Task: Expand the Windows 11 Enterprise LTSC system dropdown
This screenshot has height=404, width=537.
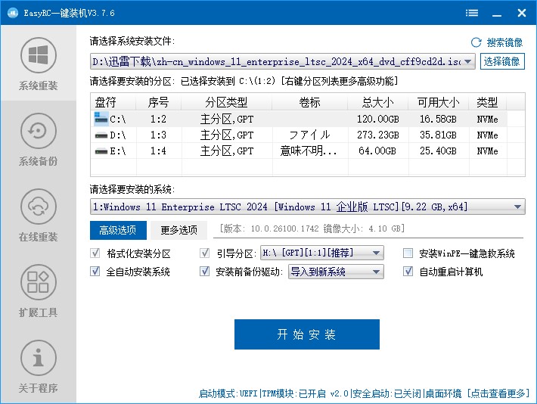Action: pyautogui.click(x=517, y=207)
